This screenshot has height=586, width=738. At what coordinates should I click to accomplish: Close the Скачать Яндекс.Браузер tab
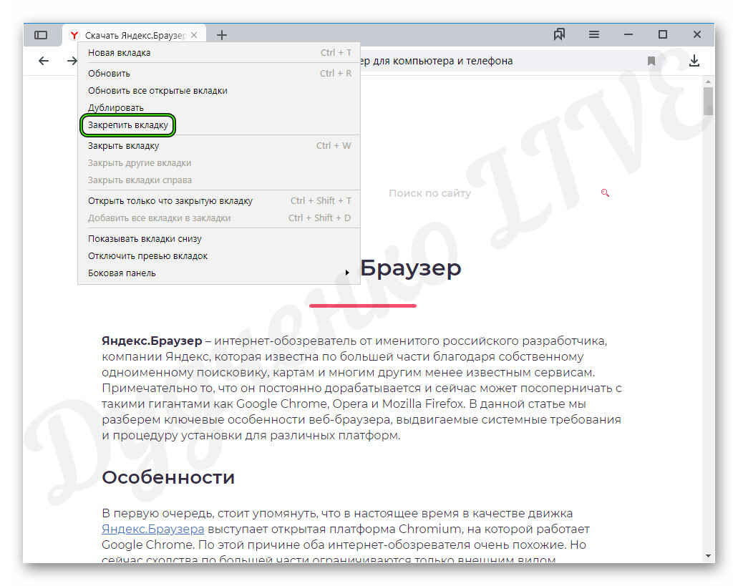tap(195, 35)
